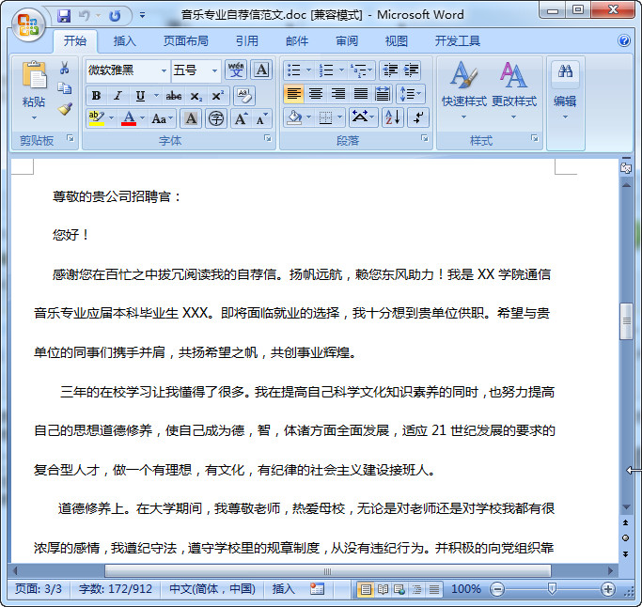Toggle italic formatting

click(x=117, y=96)
